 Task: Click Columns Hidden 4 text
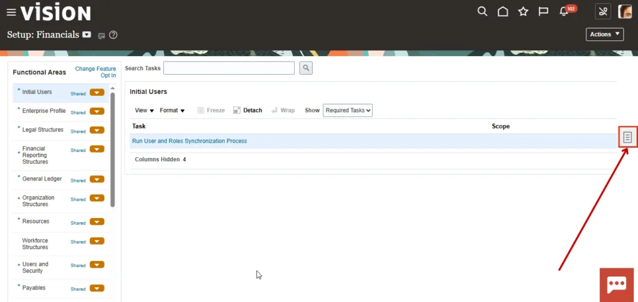pyautogui.click(x=160, y=159)
